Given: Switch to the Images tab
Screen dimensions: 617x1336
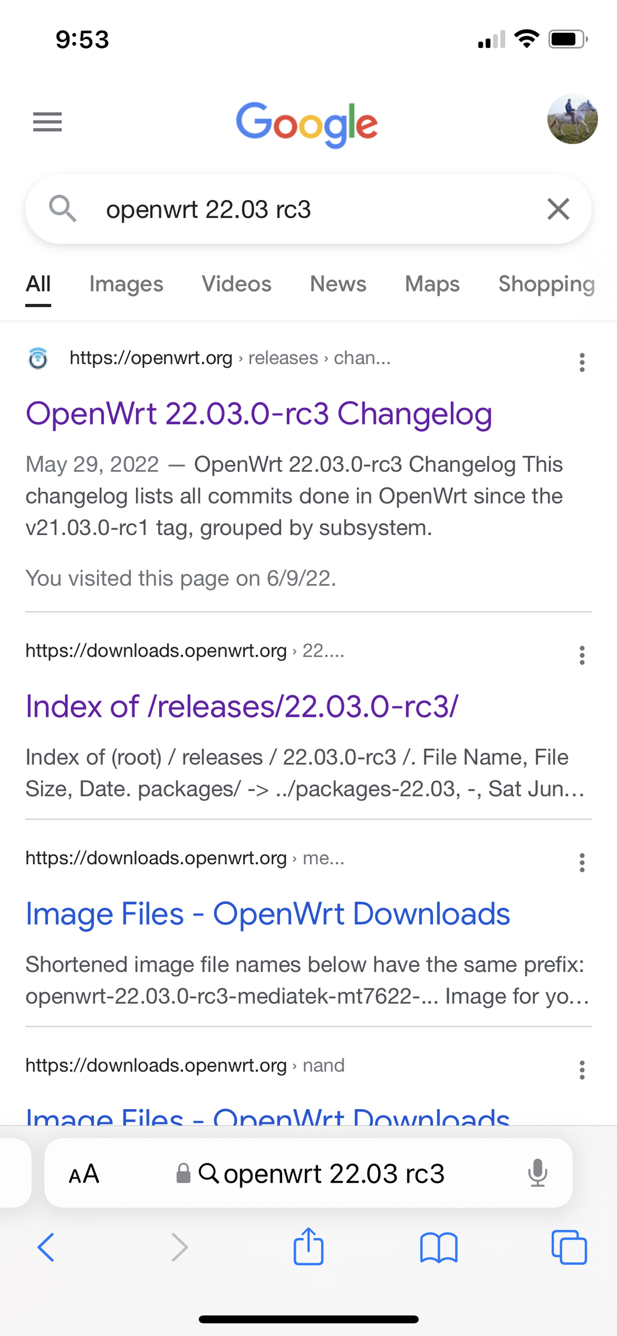Looking at the screenshot, I should pyautogui.click(x=126, y=284).
